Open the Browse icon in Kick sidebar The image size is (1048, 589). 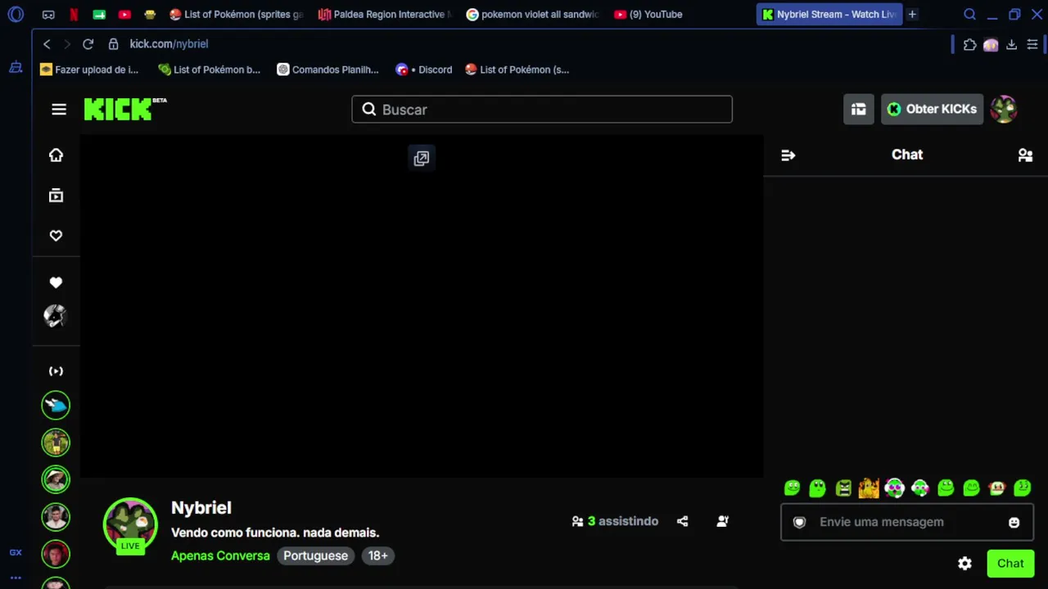pyautogui.click(x=56, y=196)
